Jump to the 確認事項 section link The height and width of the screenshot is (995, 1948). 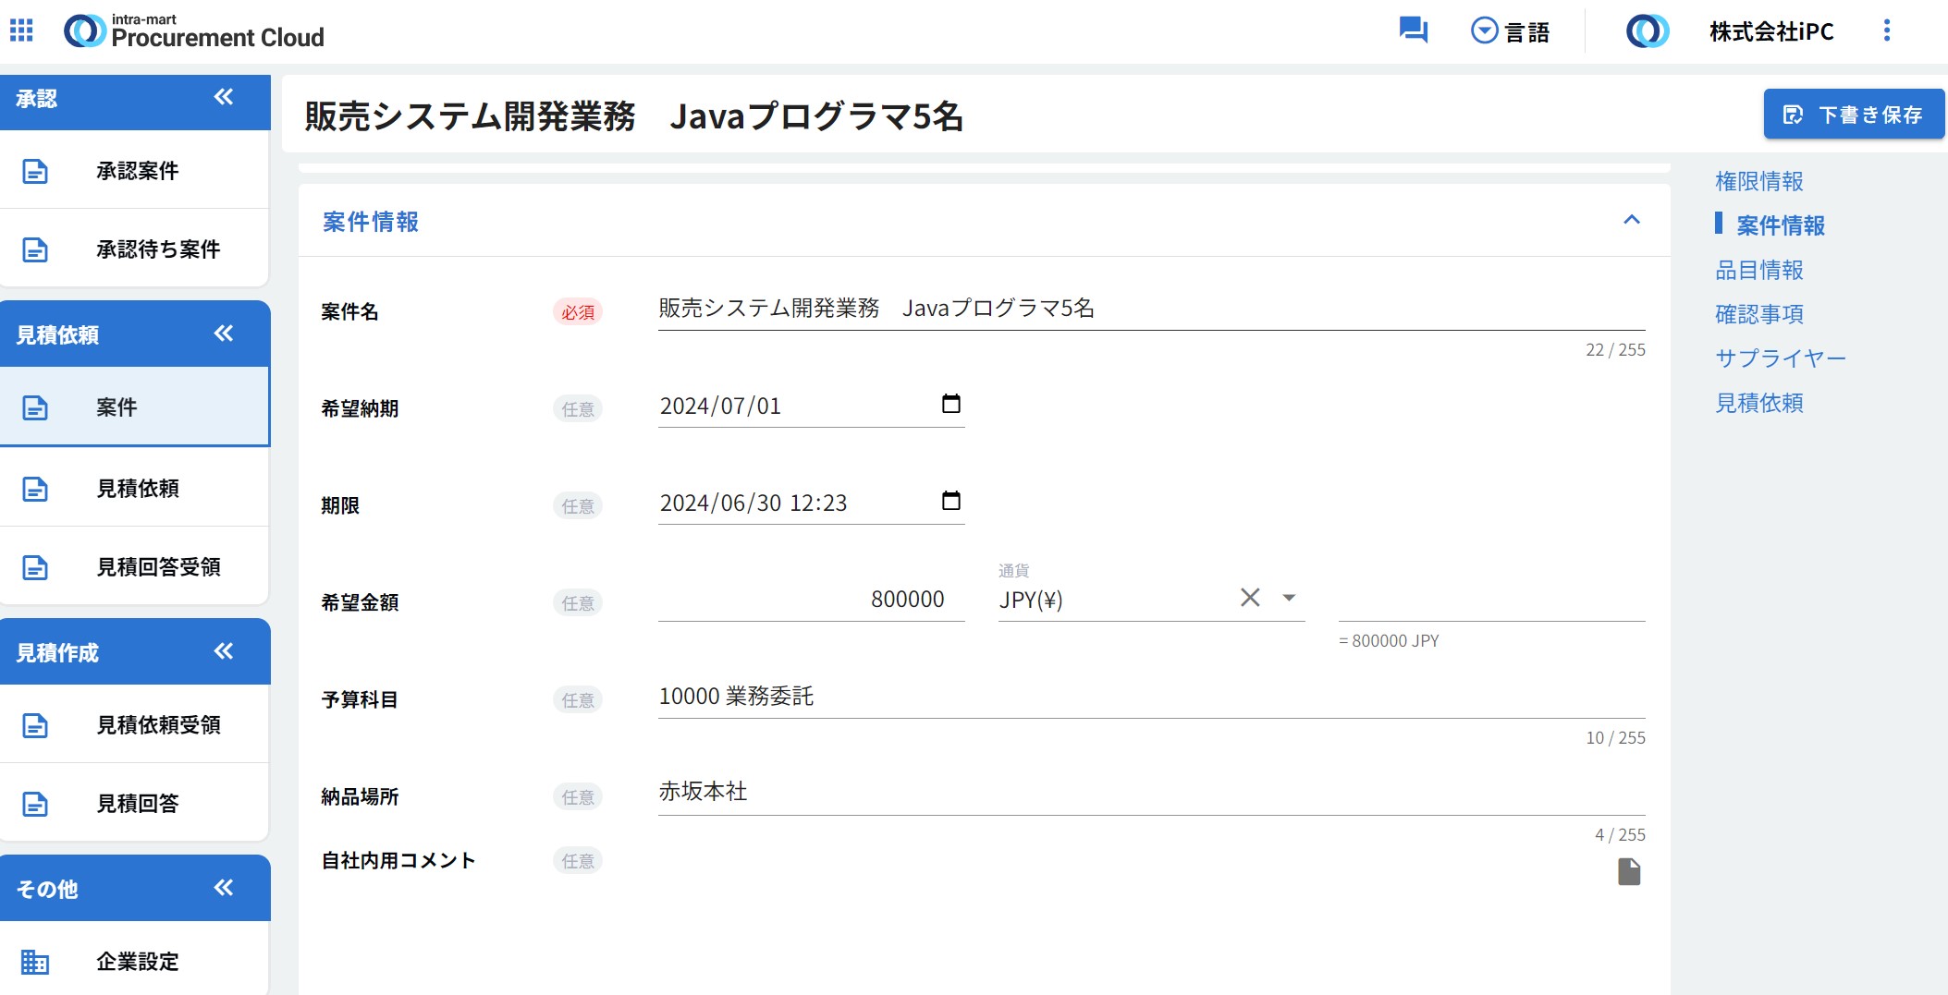pyautogui.click(x=1759, y=314)
